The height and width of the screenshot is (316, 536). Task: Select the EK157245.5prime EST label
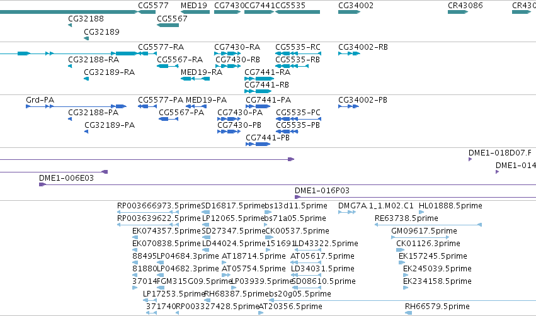[x=433, y=256]
